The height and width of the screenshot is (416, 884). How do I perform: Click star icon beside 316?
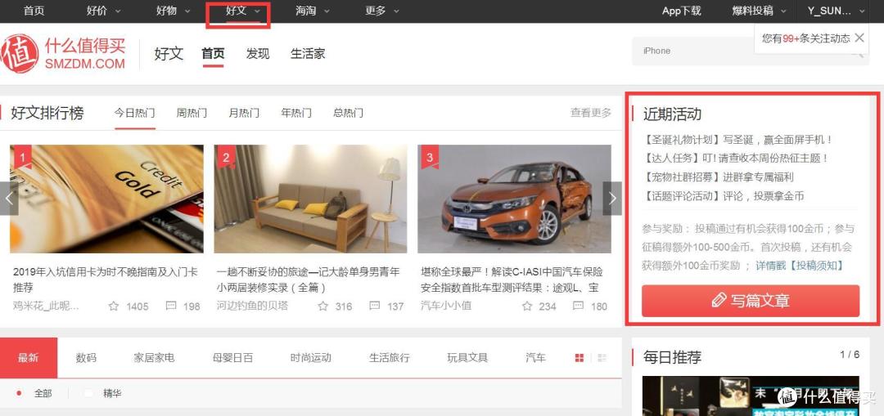coord(323,306)
